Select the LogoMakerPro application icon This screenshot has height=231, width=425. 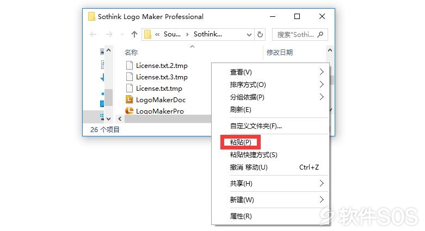pyautogui.click(x=130, y=110)
